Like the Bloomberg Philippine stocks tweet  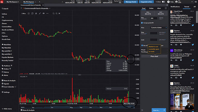coord(181,60)
